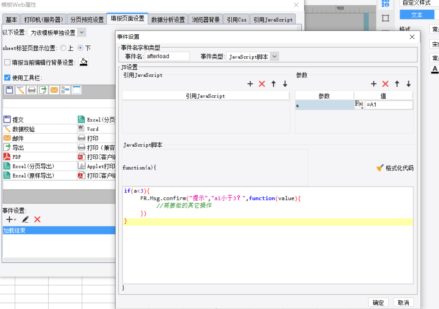Click the formula Fx icon beside =A1
This screenshot has height=309, width=439.
click(x=359, y=105)
